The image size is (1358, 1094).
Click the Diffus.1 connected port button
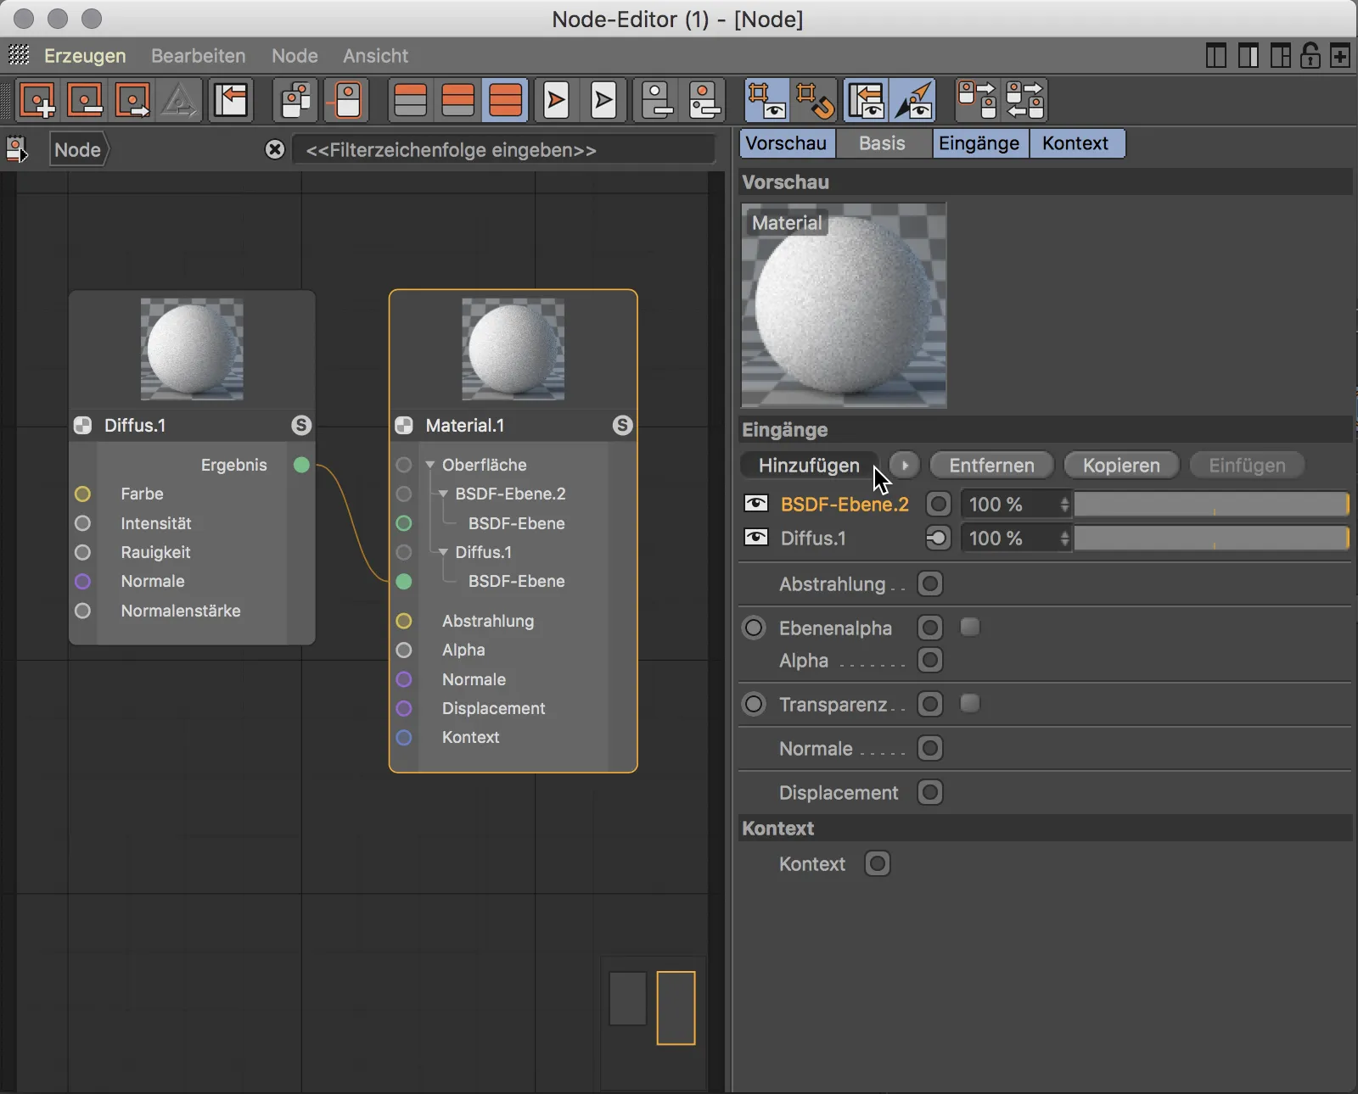[938, 539]
